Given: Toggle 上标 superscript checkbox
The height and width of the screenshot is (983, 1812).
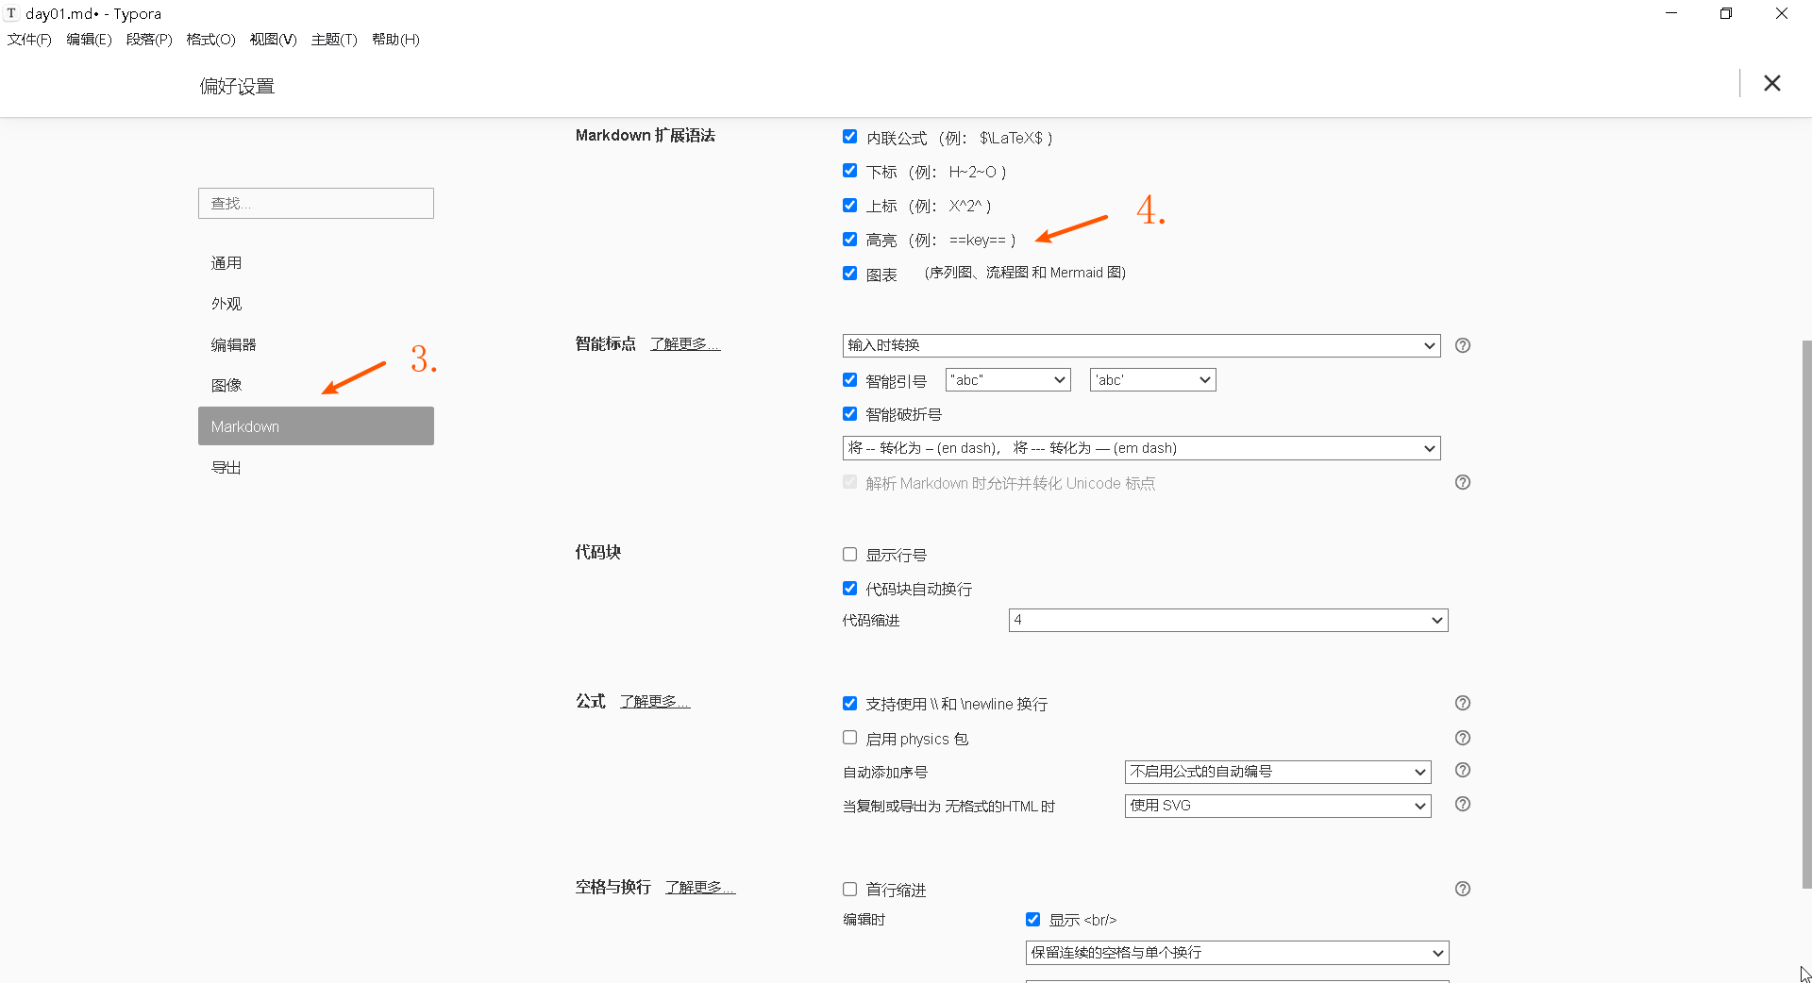Looking at the screenshot, I should click(x=849, y=205).
